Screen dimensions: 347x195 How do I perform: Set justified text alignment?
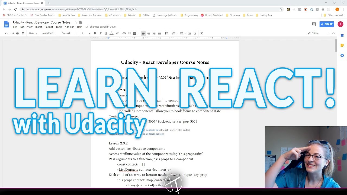[159, 33]
